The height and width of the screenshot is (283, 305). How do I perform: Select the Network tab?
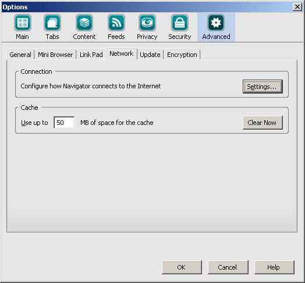point(122,54)
